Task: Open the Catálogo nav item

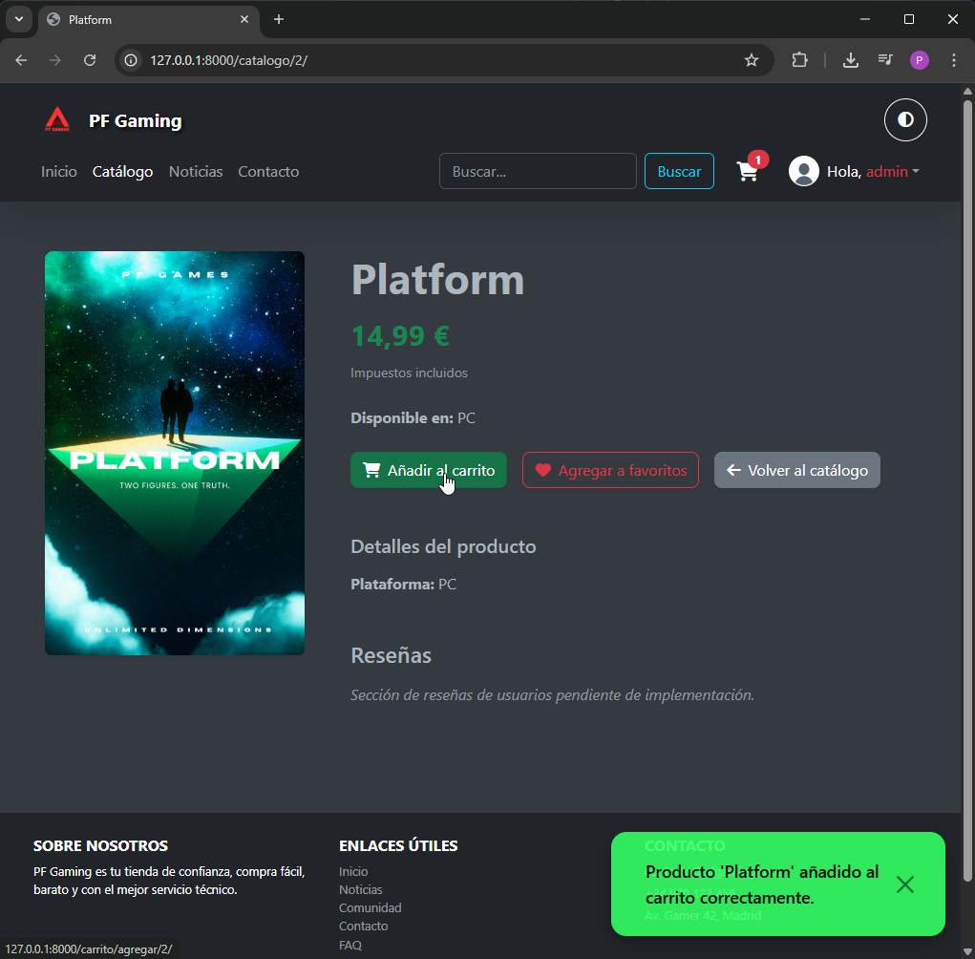Action: click(122, 172)
